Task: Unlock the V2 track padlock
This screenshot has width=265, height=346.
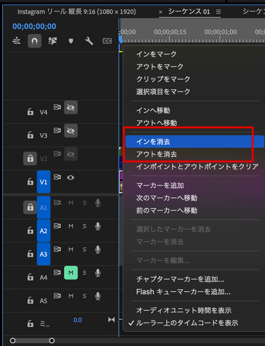Action: pyautogui.click(x=30, y=159)
